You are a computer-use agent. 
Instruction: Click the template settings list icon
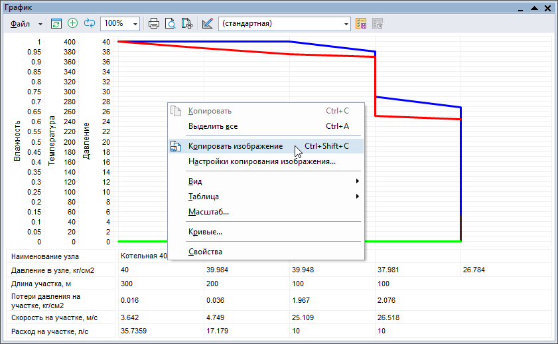tap(362, 23)
